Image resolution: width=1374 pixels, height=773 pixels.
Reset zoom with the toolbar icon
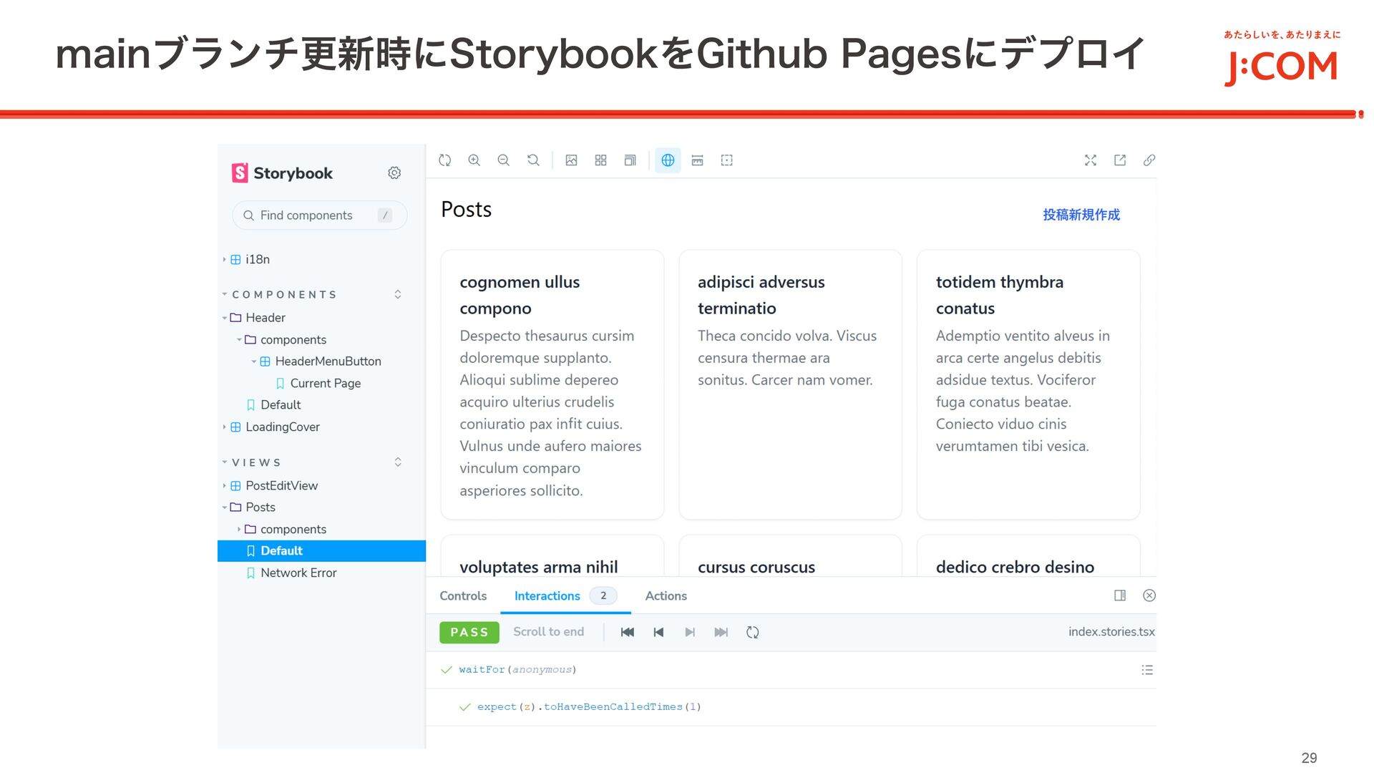[533, 160]
